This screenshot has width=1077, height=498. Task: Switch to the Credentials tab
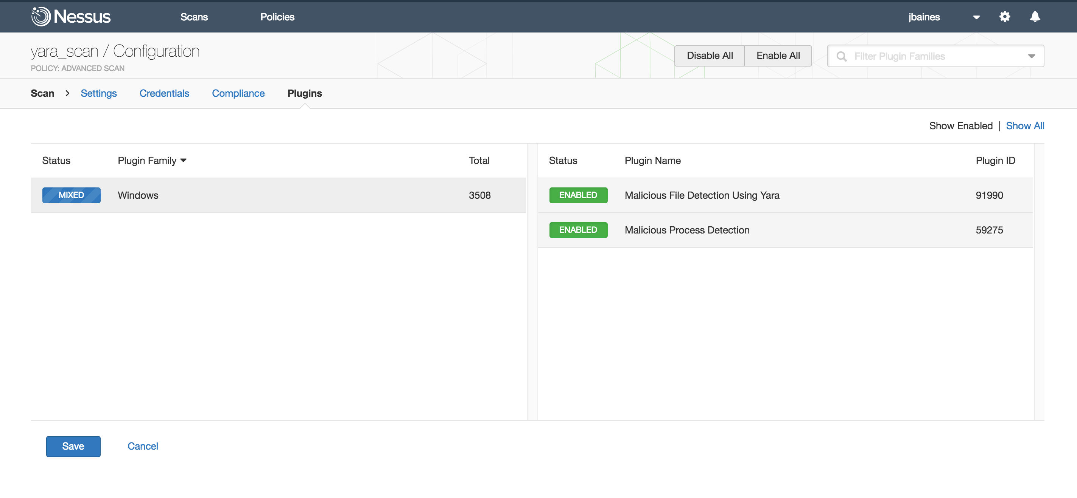(x=164, y=93)
